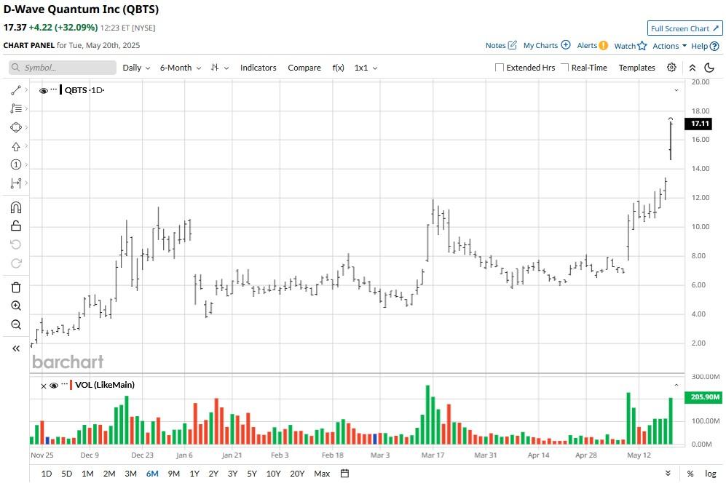The height and width of the screenshot is (486, 726).
Task: Select the 1D time range
Action: [x=47, y=474]
